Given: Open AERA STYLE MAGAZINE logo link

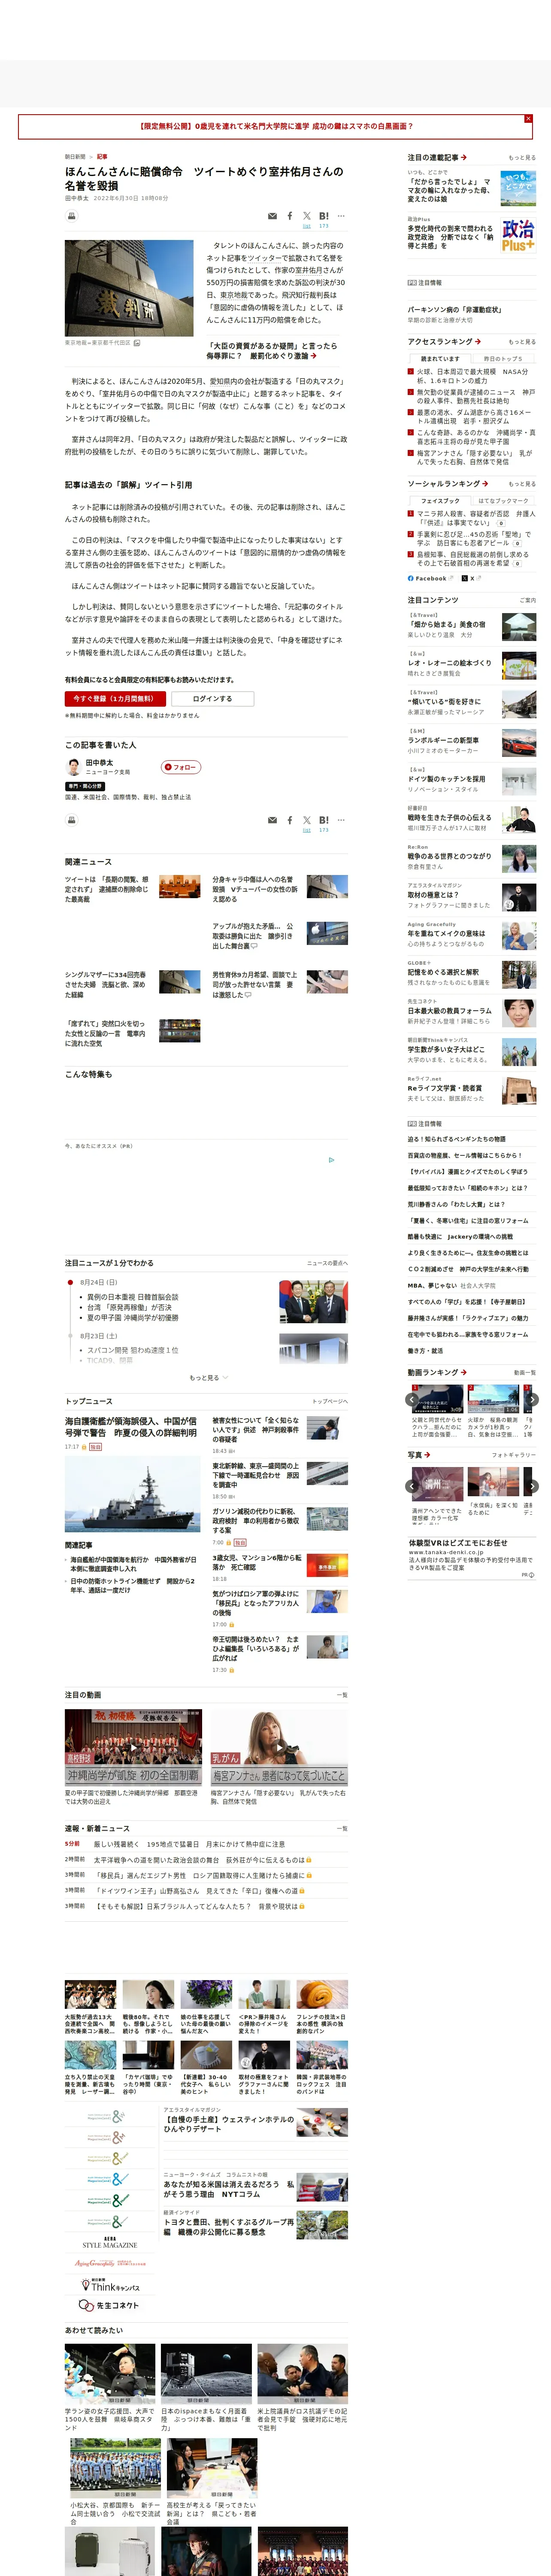Looking at the screenshot, I should click(110, 2243).
